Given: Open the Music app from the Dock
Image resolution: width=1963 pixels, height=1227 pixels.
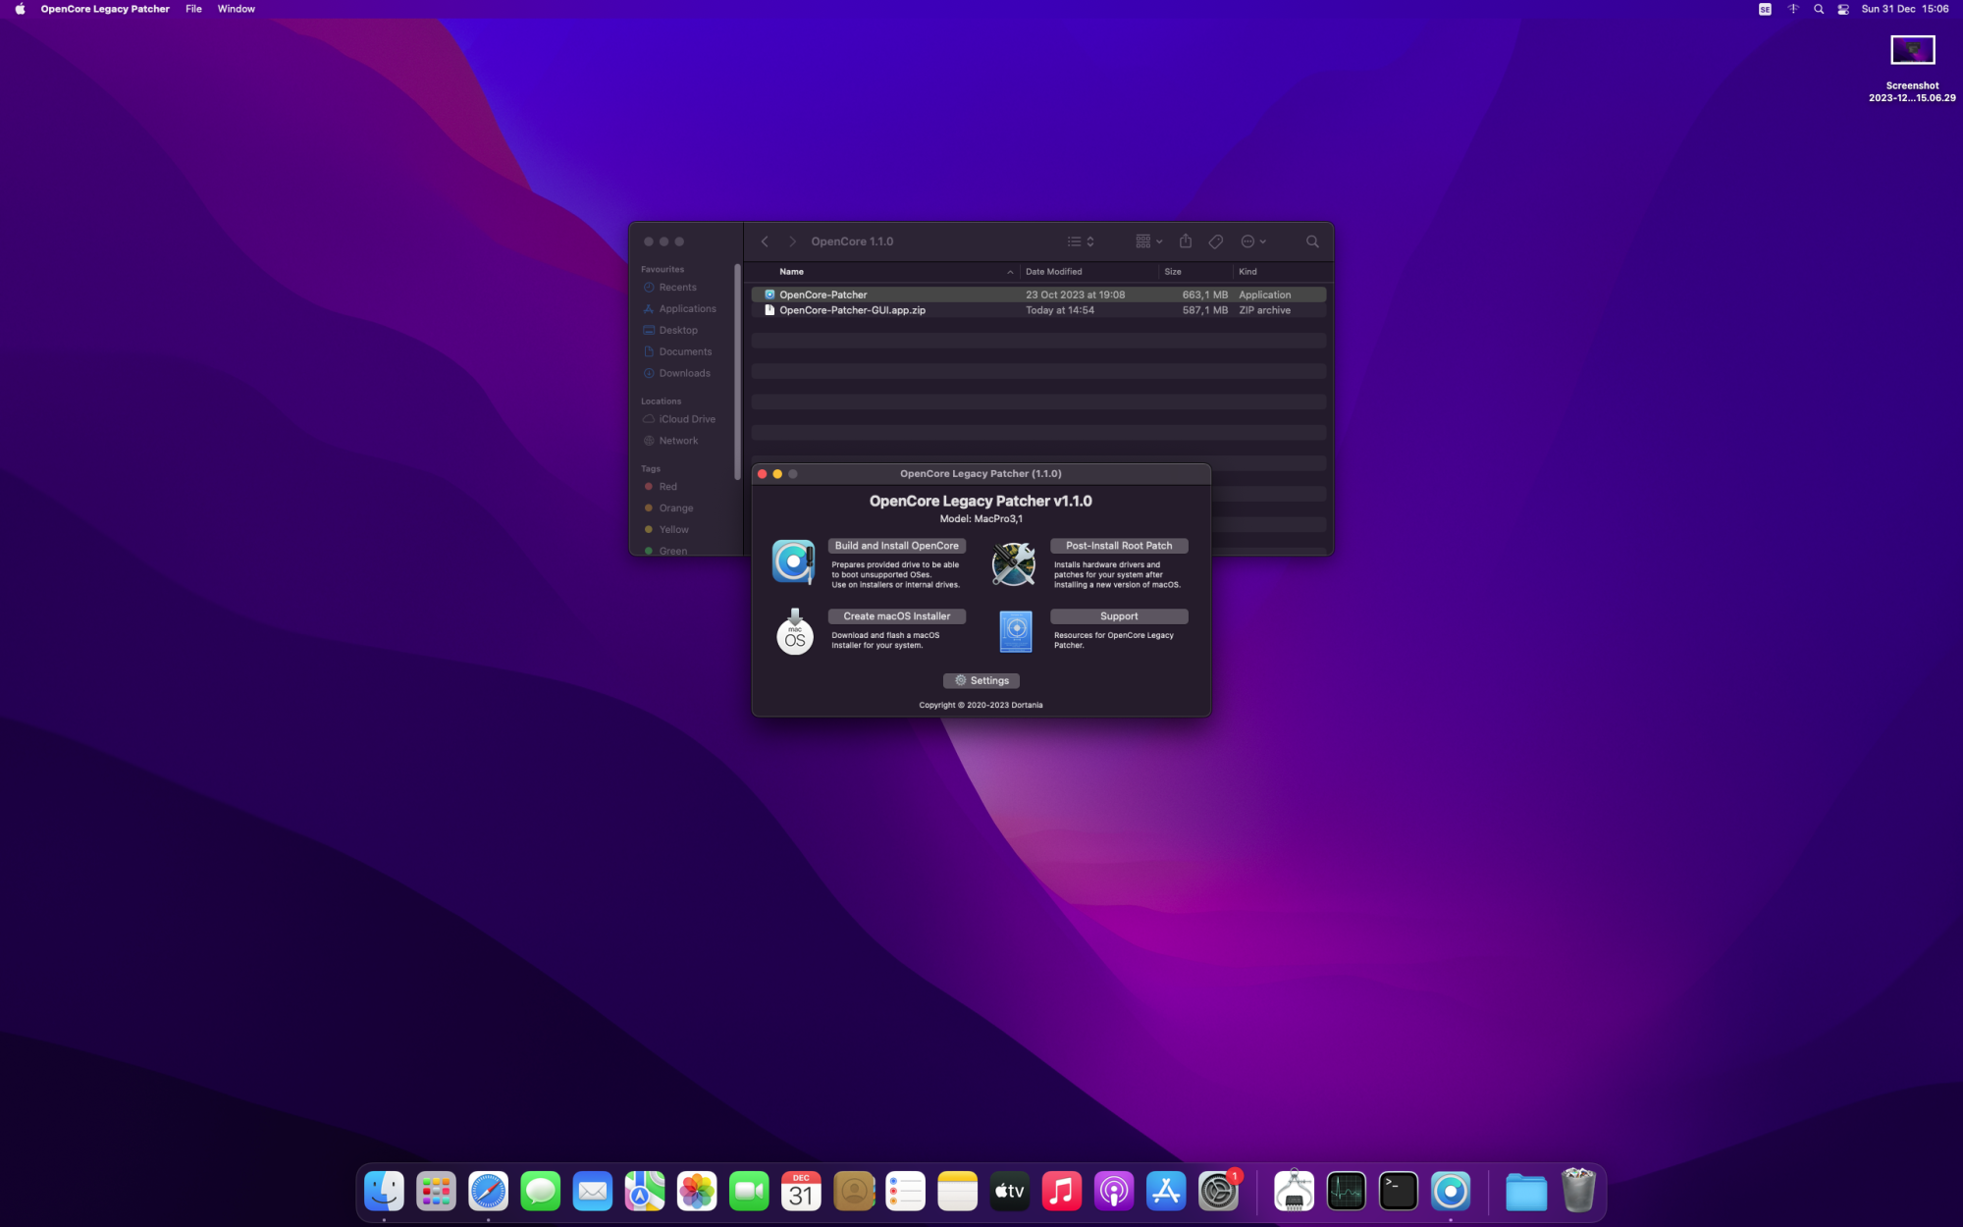Looking at the screenshot, I should pos(1062,1191).
